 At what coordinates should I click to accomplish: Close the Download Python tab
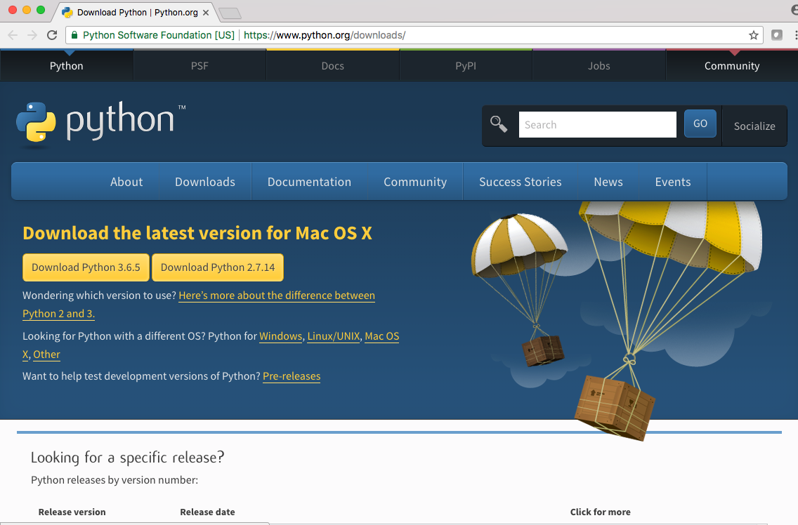point(206,12)
